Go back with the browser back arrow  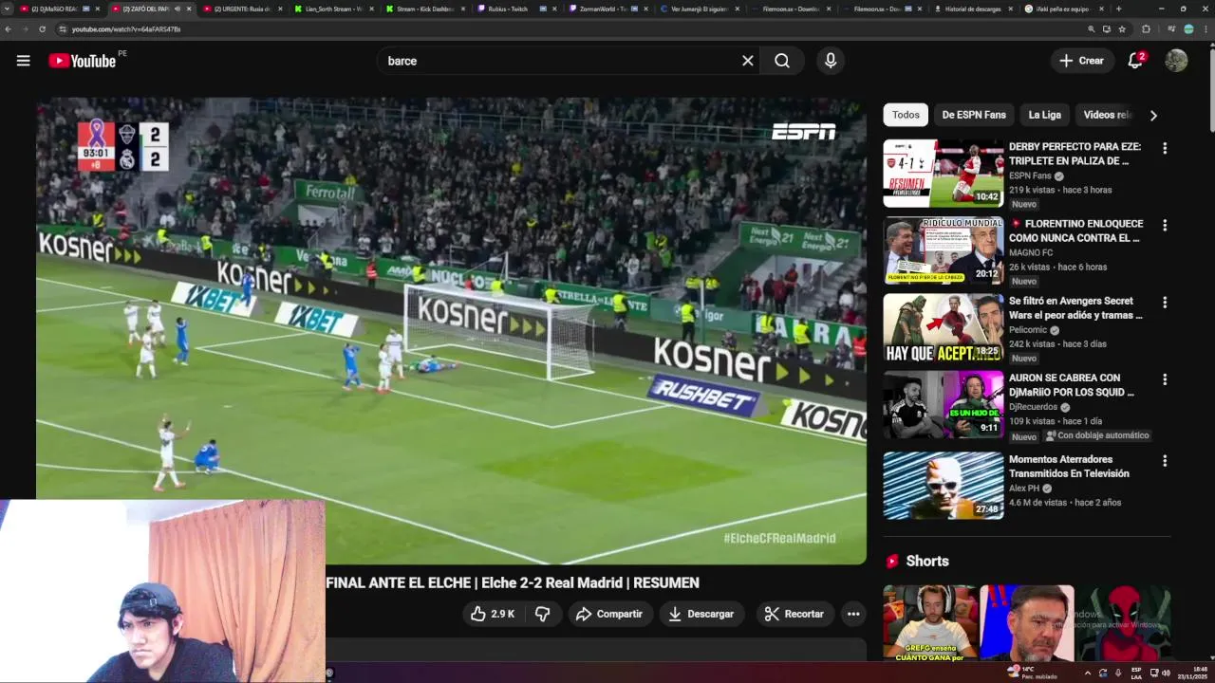9,29
